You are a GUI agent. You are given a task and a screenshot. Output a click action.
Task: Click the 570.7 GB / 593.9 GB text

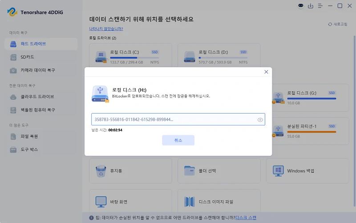tap(215, 62)
